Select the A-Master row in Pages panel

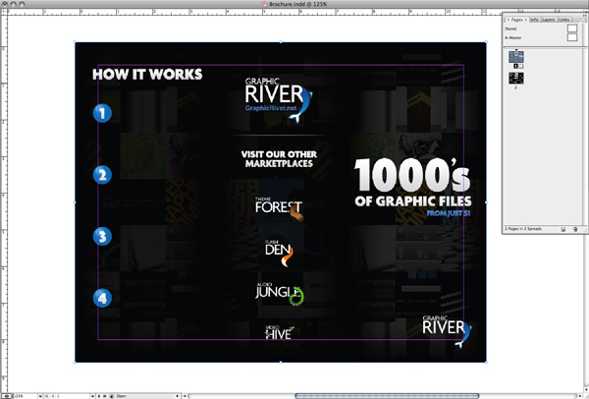coord(541,37)
